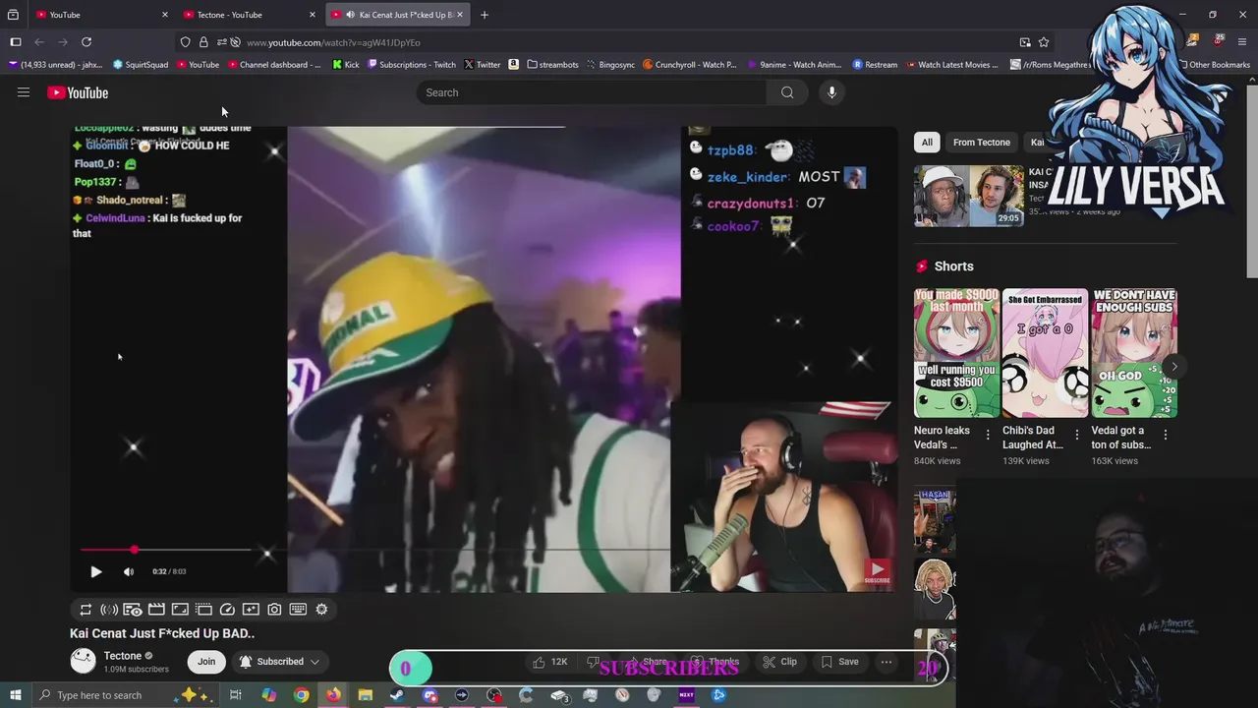The image size is (1258, 708).
Task: Open the recommended video thumbnail lasting 29:05
Action: click(969, 196)
